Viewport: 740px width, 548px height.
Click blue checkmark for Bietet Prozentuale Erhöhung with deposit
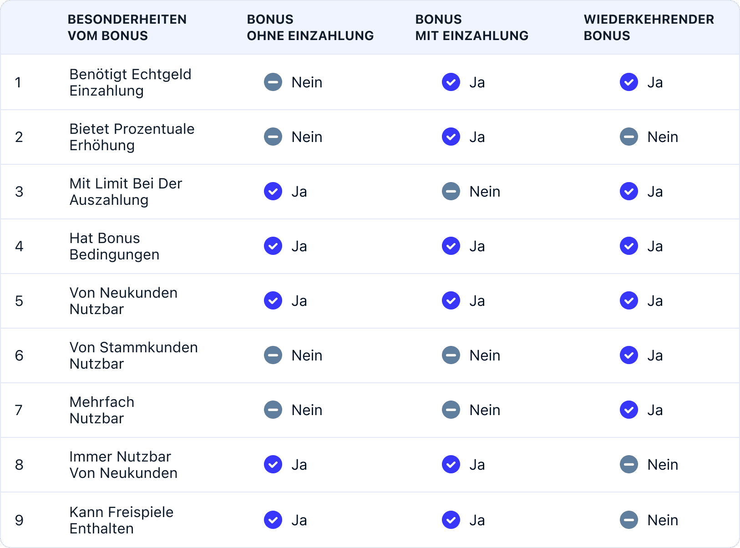coord(451,137)
